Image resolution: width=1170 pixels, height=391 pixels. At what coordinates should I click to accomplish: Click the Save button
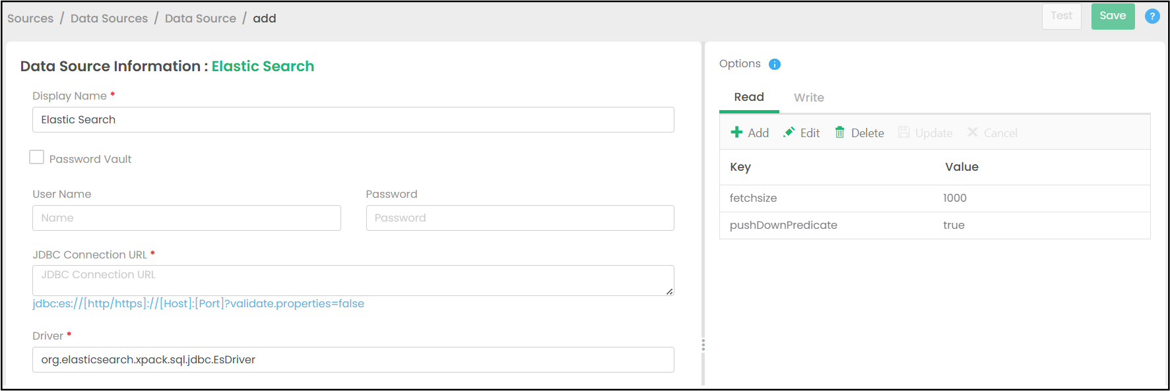click(1113, 16)
